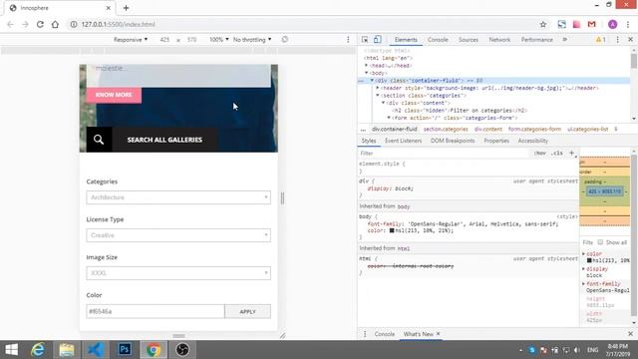Click the KNOW MORE button

tap(114, 95)
